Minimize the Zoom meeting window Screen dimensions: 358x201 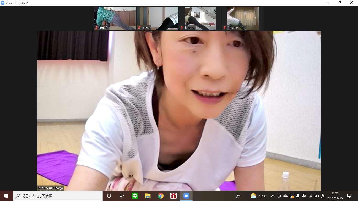pos(328,3)
